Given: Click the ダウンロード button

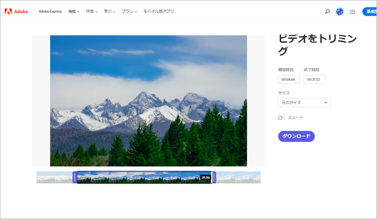Looking at the screenshot, I should pyautogui.click(x=296, y=136).
